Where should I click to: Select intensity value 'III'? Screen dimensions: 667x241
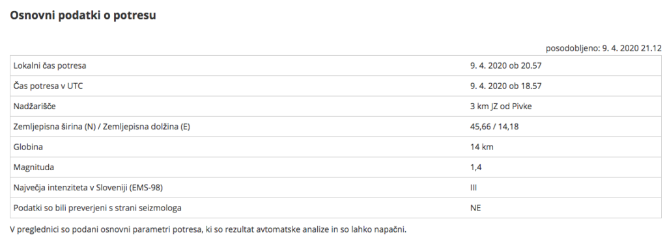pyautogui.click(x=474, y=188)
